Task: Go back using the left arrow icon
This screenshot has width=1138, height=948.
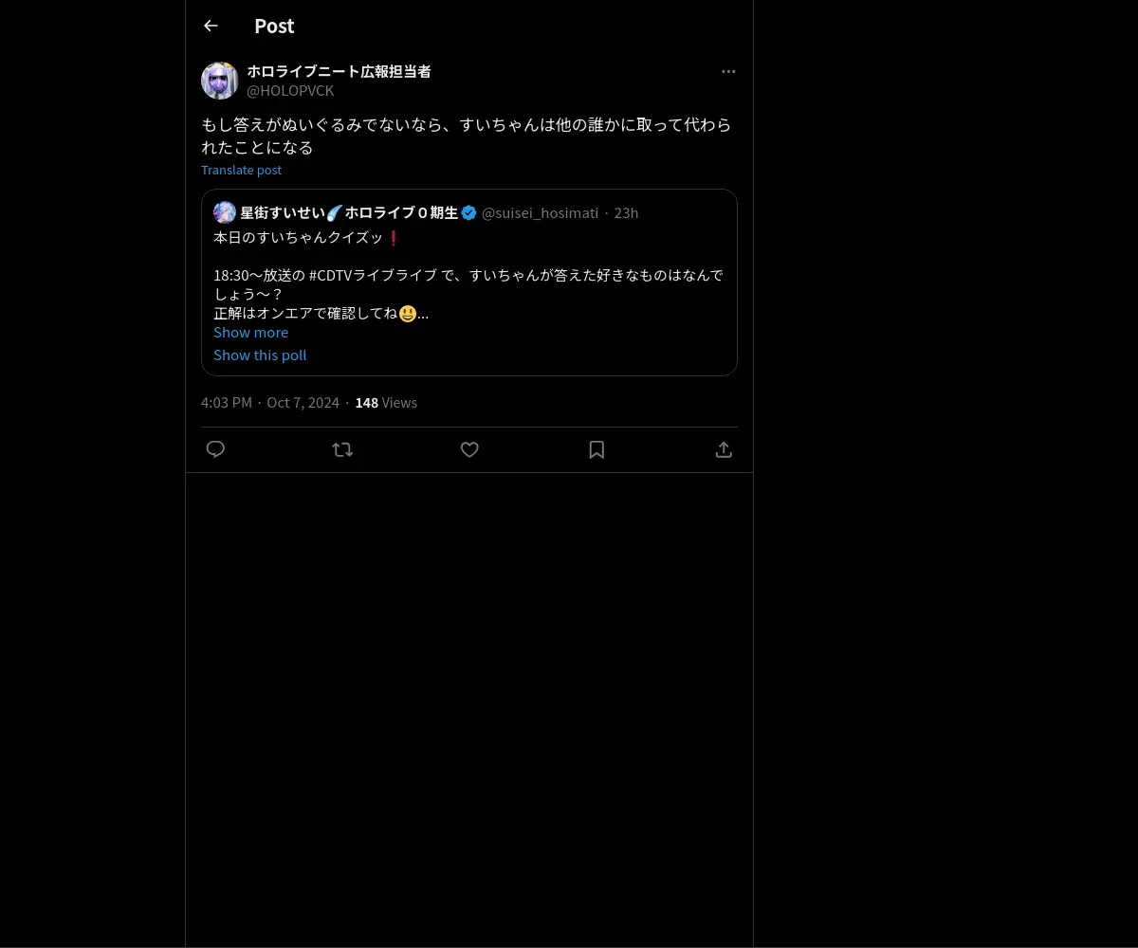Action: 211,26
